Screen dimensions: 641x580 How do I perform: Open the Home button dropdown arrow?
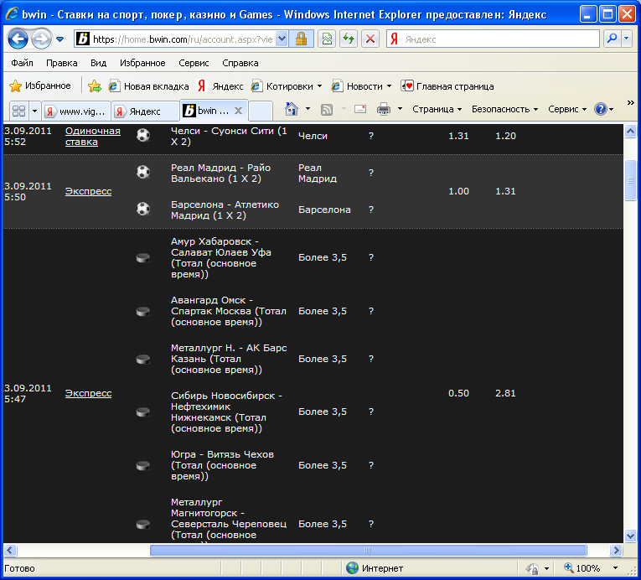point(308,109)
